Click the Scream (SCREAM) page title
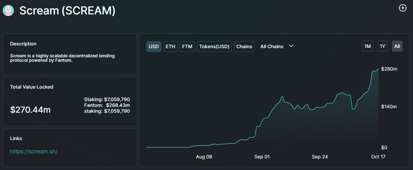413x170 pixels. [x=67, y=11]
